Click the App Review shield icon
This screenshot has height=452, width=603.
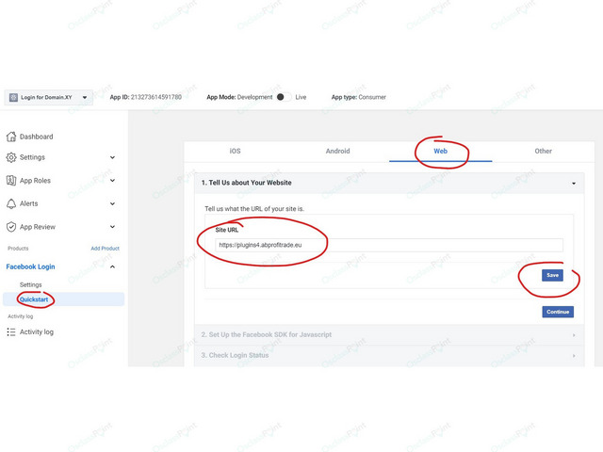point(11,227)
